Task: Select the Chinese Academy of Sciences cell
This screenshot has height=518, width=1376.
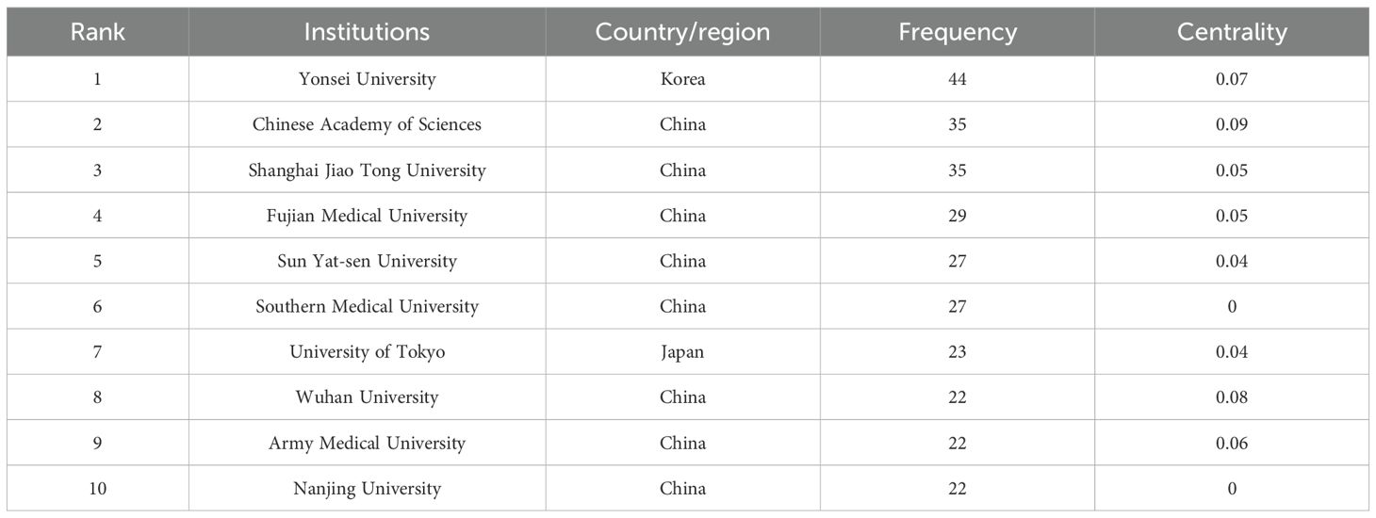Action: [367, 124]
